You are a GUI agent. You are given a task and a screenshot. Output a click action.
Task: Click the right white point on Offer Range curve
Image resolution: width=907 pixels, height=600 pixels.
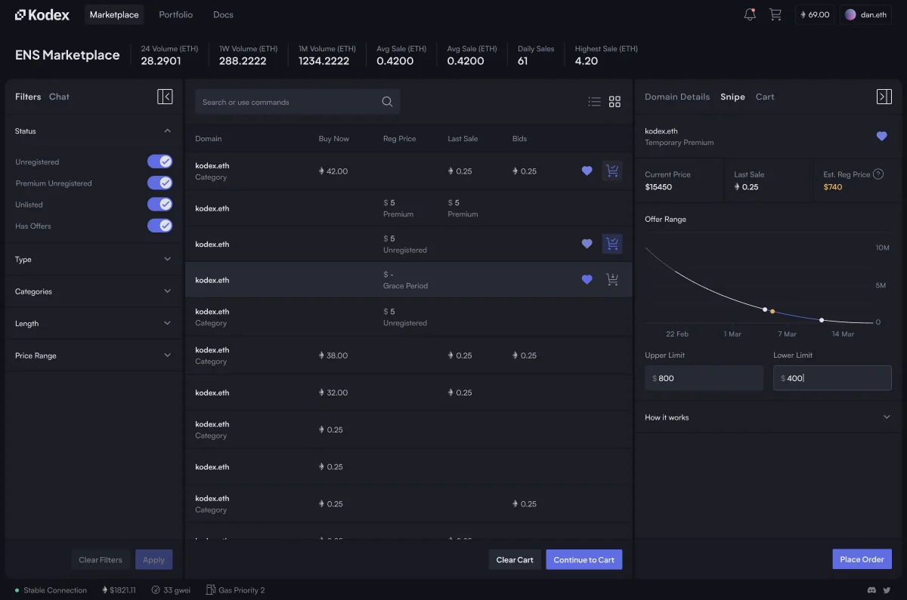point(822,320)
